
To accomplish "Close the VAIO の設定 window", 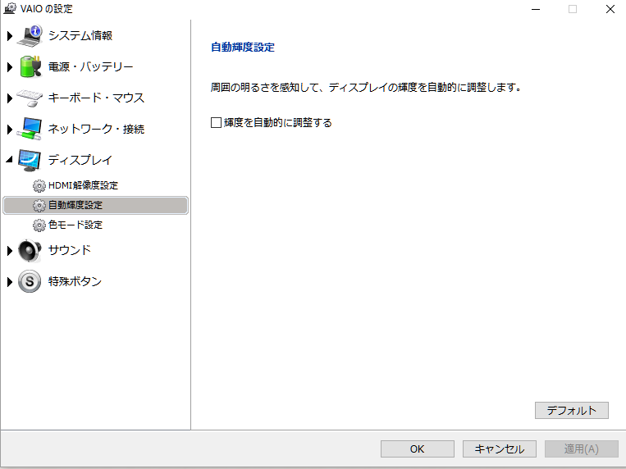I will pos(610,9).
